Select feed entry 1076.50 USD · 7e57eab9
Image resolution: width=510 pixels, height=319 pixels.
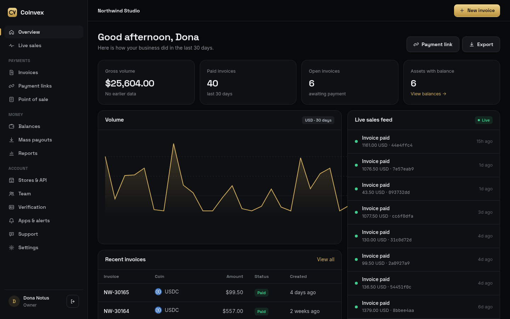point(424,165)
